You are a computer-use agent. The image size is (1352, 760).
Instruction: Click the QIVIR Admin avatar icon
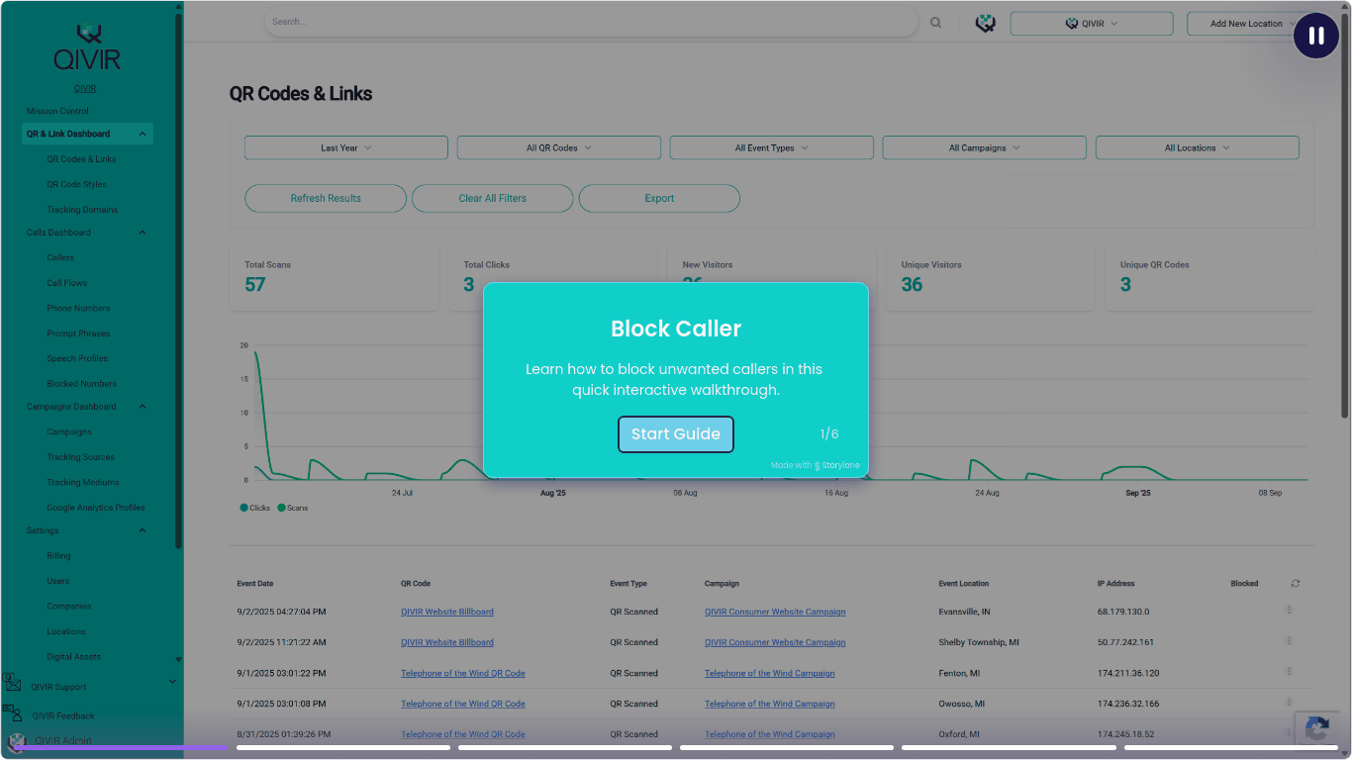click(16, 741)
